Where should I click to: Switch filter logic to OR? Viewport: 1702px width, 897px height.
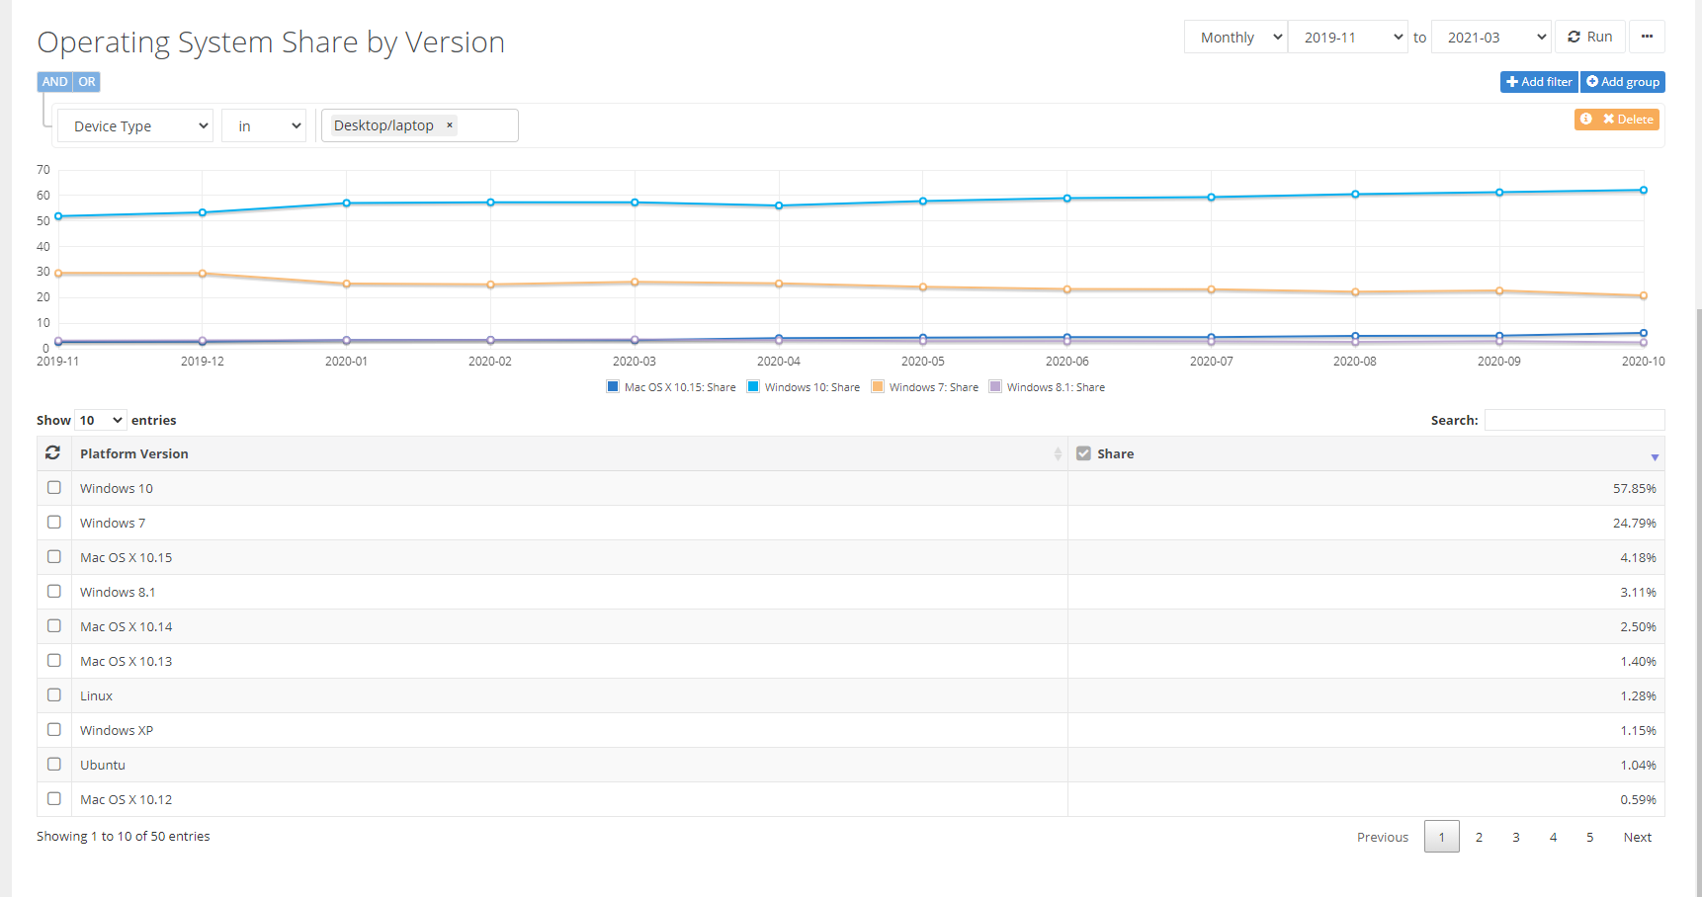[87, 82]
